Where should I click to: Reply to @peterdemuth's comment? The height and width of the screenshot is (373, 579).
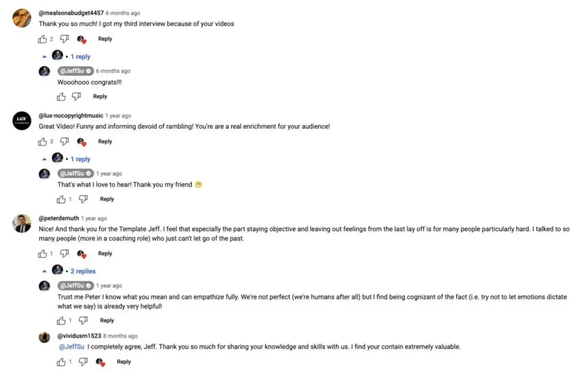click(105, 254)
